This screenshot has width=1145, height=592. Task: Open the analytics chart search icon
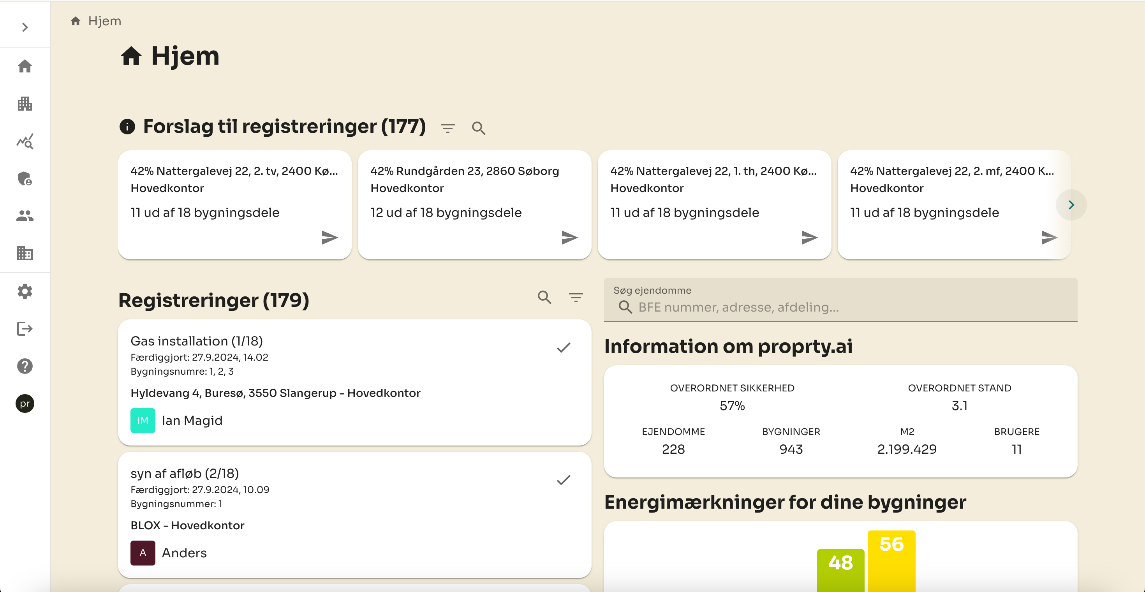[x=25, y=141]
